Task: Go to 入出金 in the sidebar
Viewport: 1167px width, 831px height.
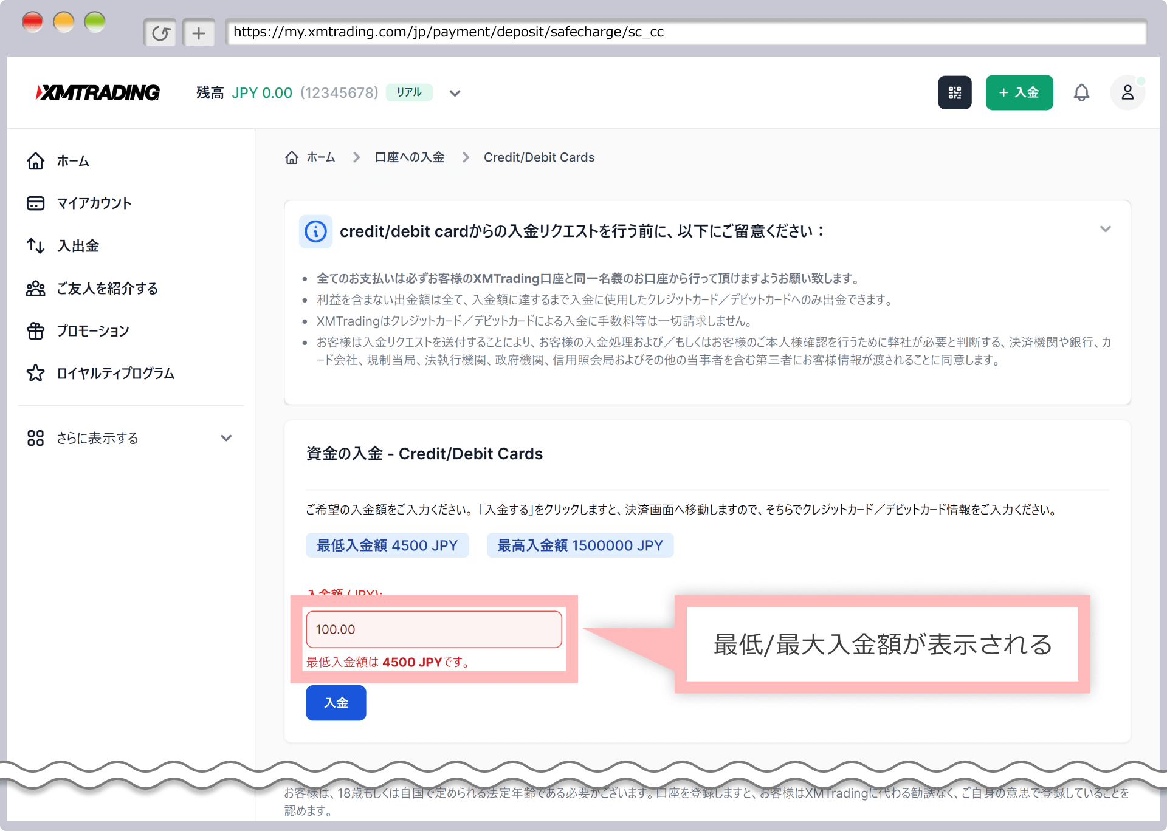Action: pyautogui.click(x=78, y=246)
